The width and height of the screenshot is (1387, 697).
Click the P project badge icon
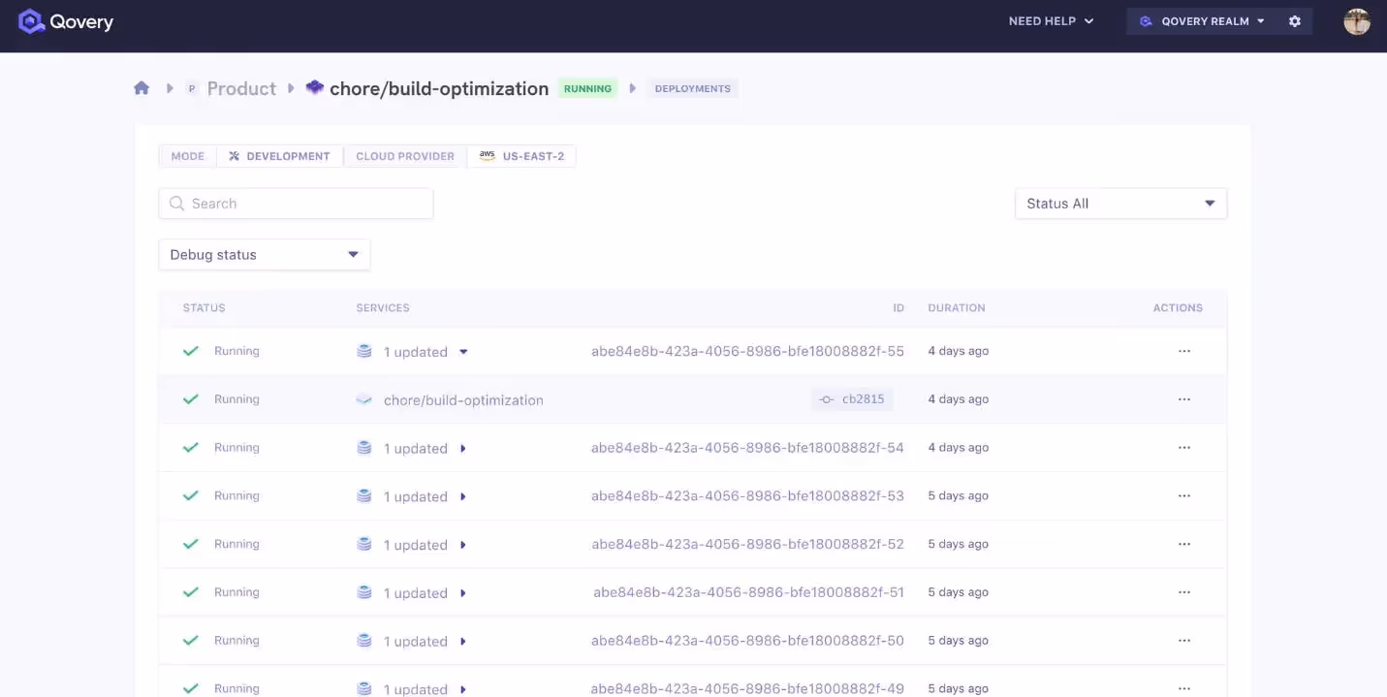click(191, 88)
